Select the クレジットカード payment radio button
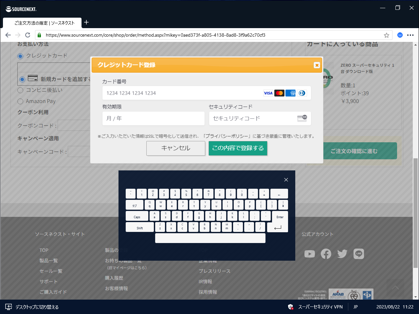Image resolution: width=419 pixels, height=314 pixels. coord(20,56)
